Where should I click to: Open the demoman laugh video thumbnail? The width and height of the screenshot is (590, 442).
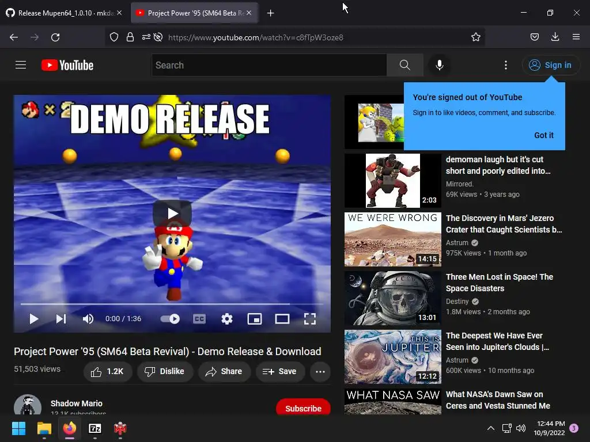coord(393,180)
